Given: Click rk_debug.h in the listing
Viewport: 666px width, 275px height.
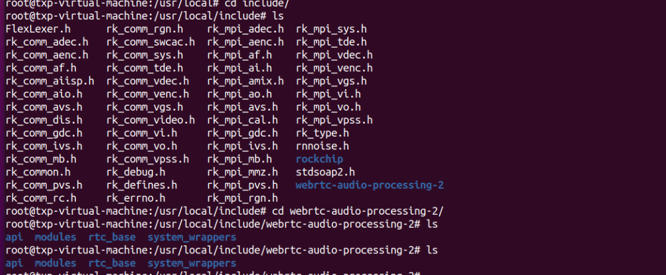Looking at the screenshot, I should [x=136, y=172].
